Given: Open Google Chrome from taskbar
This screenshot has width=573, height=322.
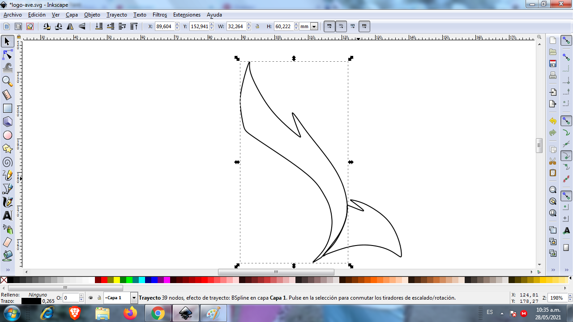Looking at the screenshot, I should pos(158,313).
